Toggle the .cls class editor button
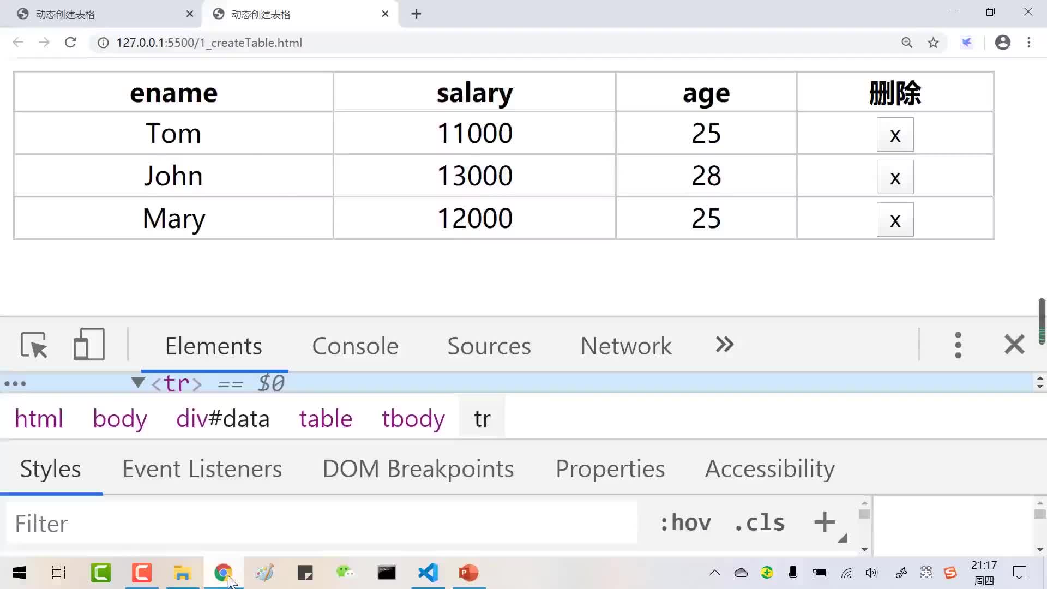 pos(760,522)
